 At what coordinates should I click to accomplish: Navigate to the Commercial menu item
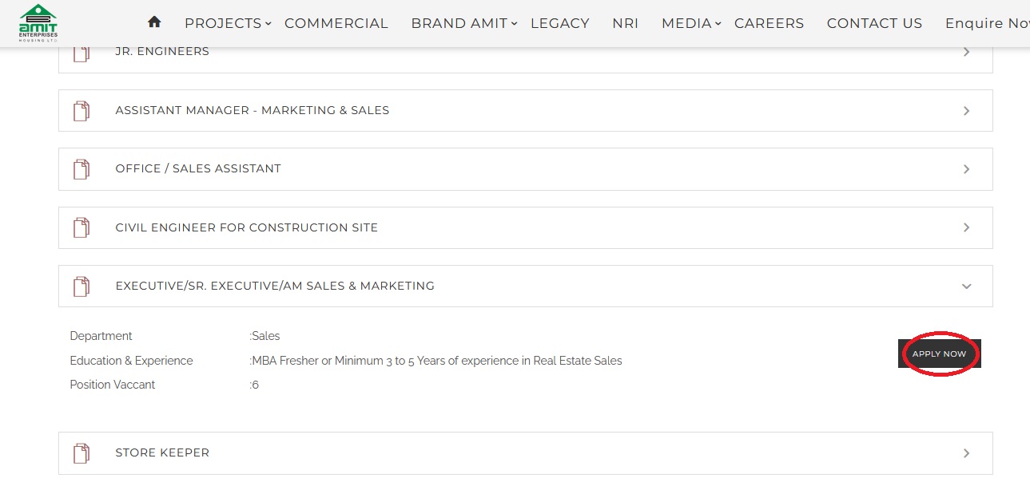[336, 23]
